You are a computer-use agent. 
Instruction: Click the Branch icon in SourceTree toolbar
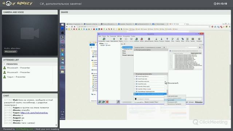[x=173, y=39]
